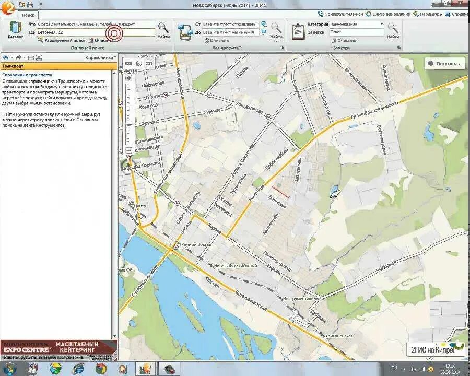The image size is (470, 376).
Task: Switch to the Поиск ribbon tab
Action: click(28, 15)
